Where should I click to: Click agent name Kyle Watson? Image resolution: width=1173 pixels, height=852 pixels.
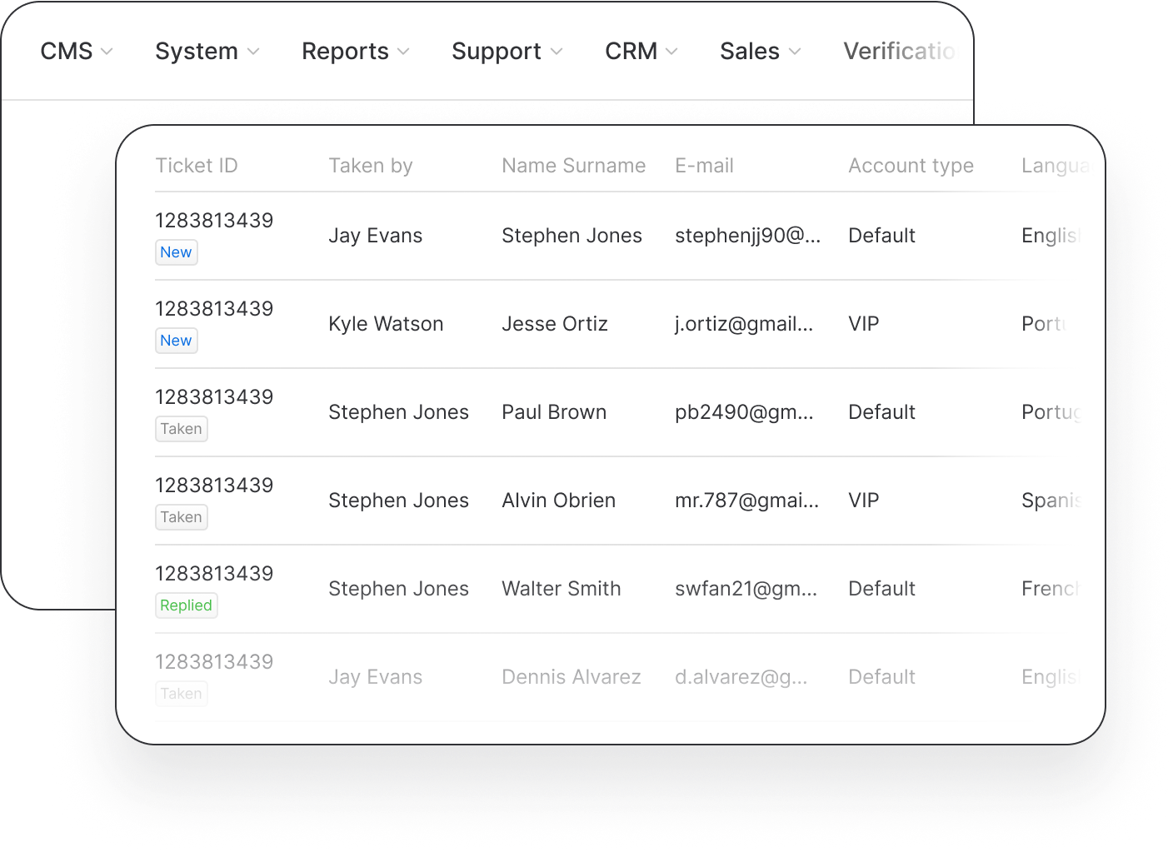pyautogui.click(x=386, y=324)
